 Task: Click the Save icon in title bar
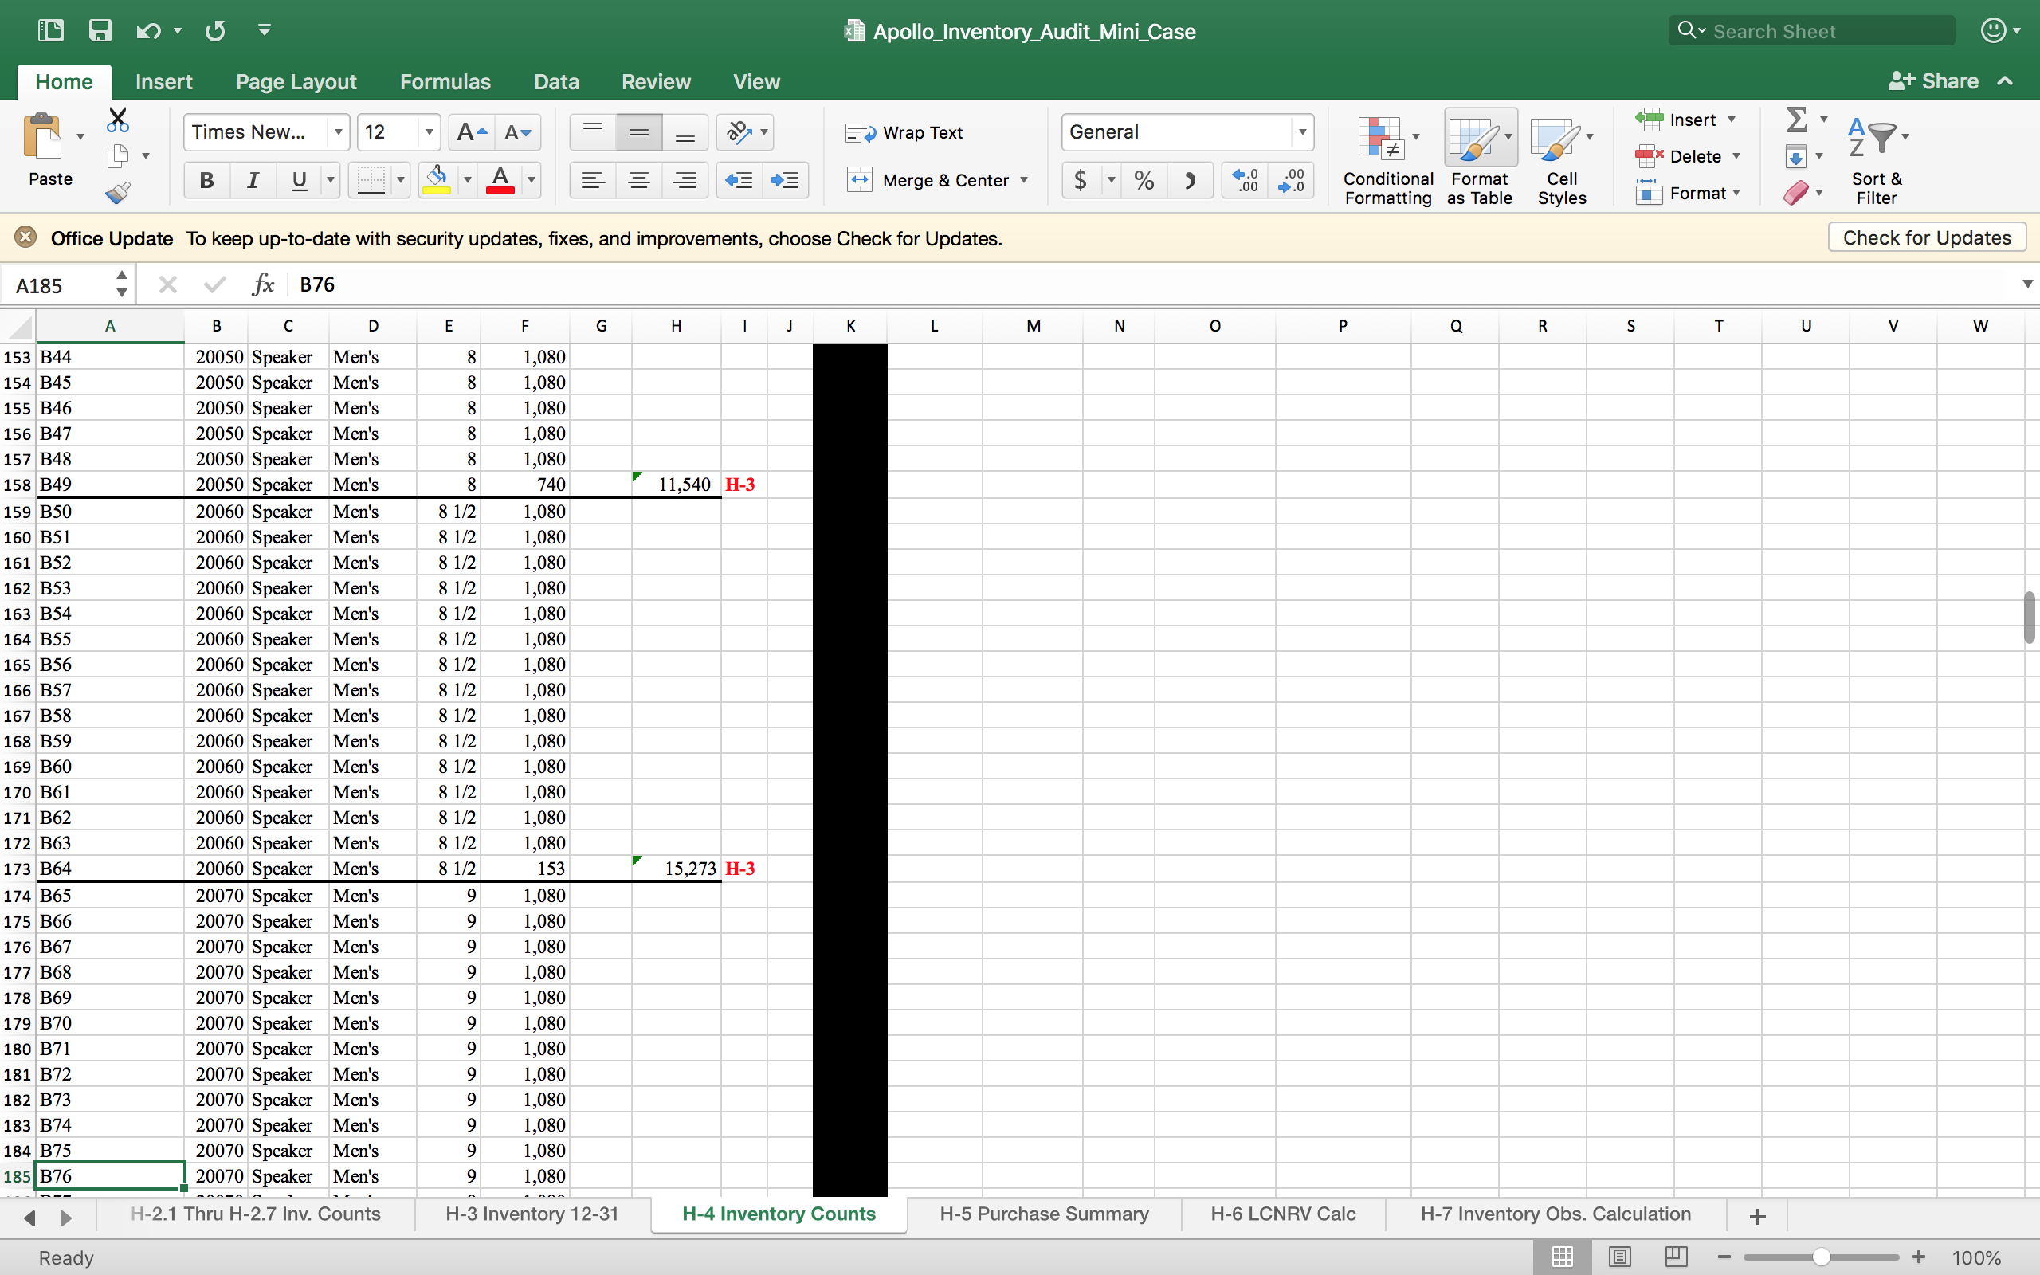click(100, 31)
